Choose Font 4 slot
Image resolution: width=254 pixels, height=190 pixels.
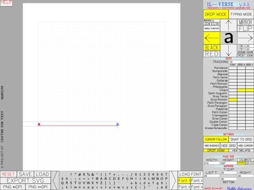click(197, 187)
